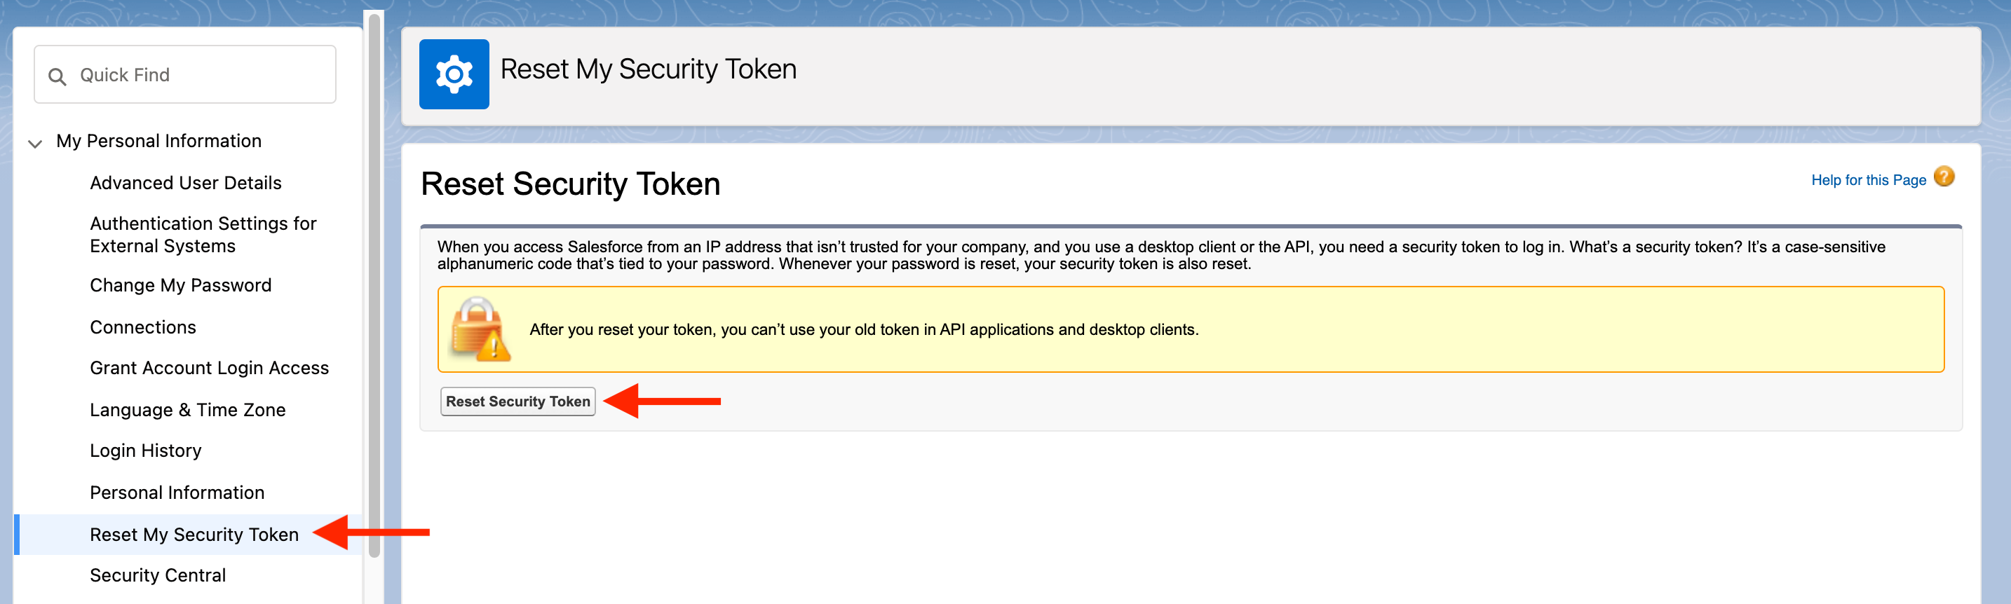
Task: Click the My Personal Information heading
Action: [158, 142]
